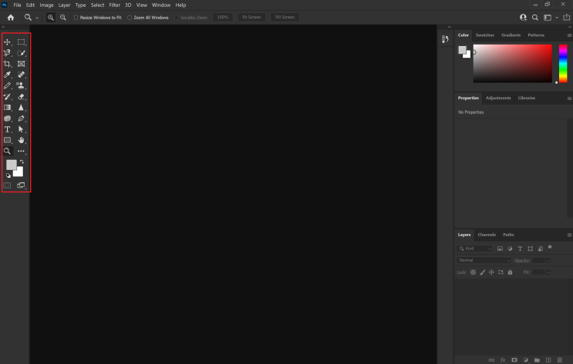Open the Zoom tool preset picker arrow

pyautogui.click(x=37, y=18)
